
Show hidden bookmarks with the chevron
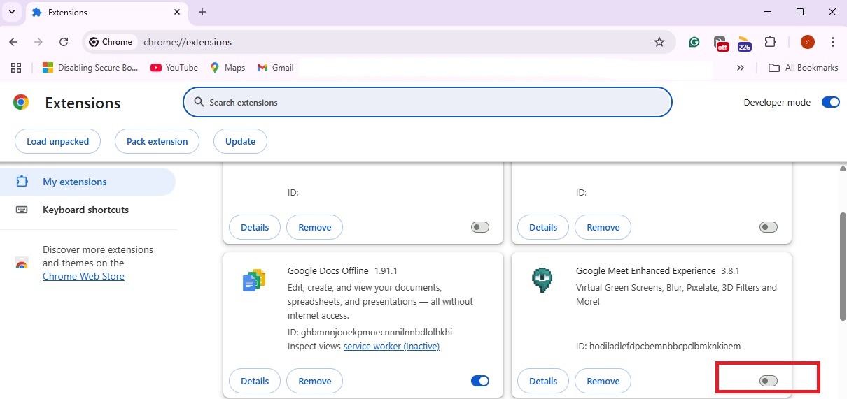741,68
